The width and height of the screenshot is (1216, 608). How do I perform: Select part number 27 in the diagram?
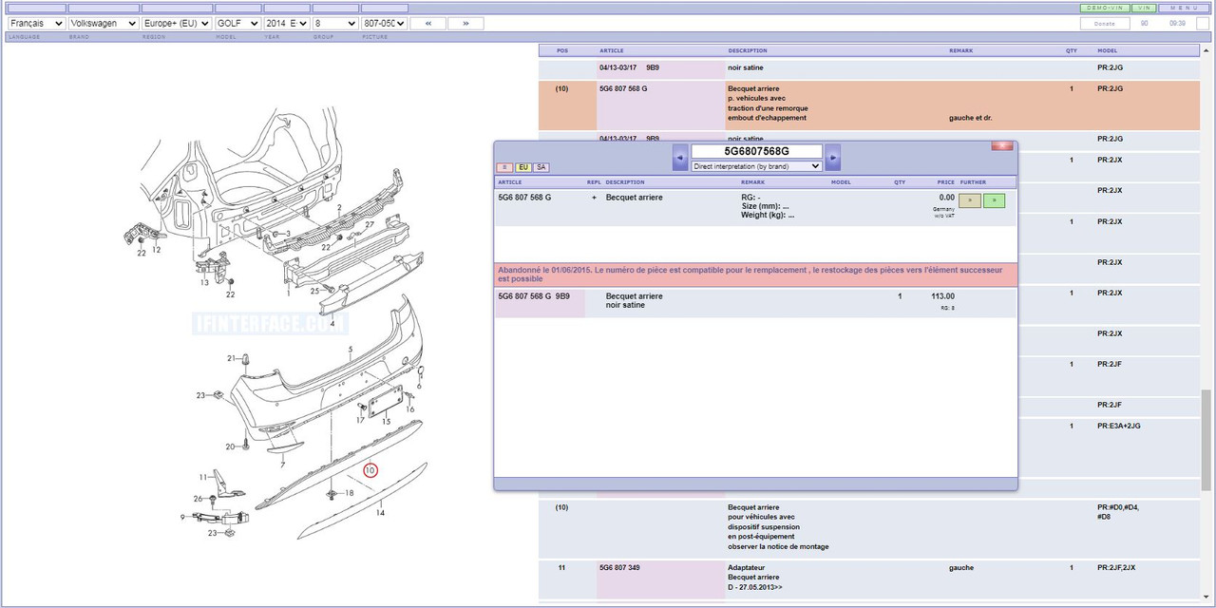pyautogui.click(x=370, y=225)
